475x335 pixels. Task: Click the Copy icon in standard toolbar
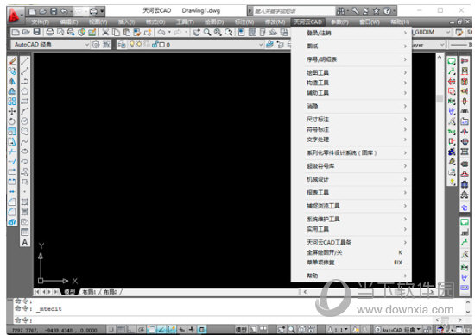pos(116,32)
